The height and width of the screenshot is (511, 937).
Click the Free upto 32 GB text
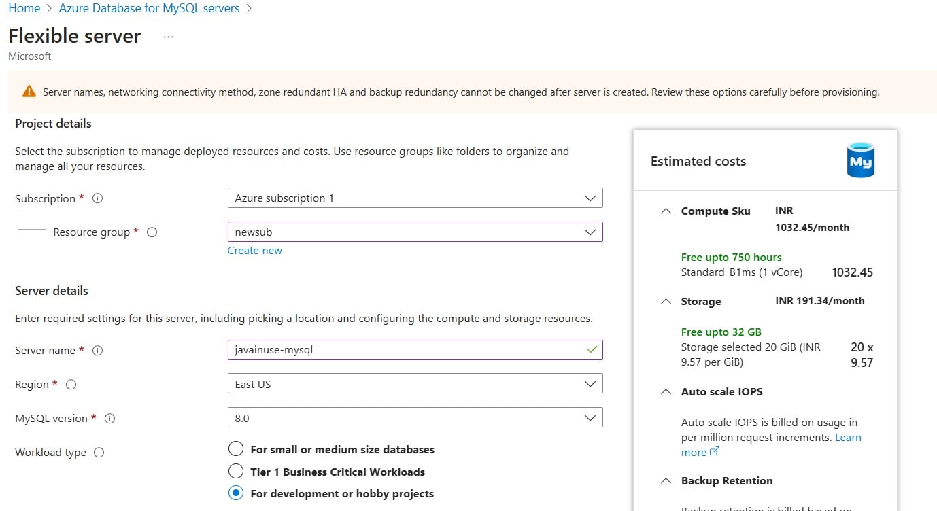click(721, 332)
